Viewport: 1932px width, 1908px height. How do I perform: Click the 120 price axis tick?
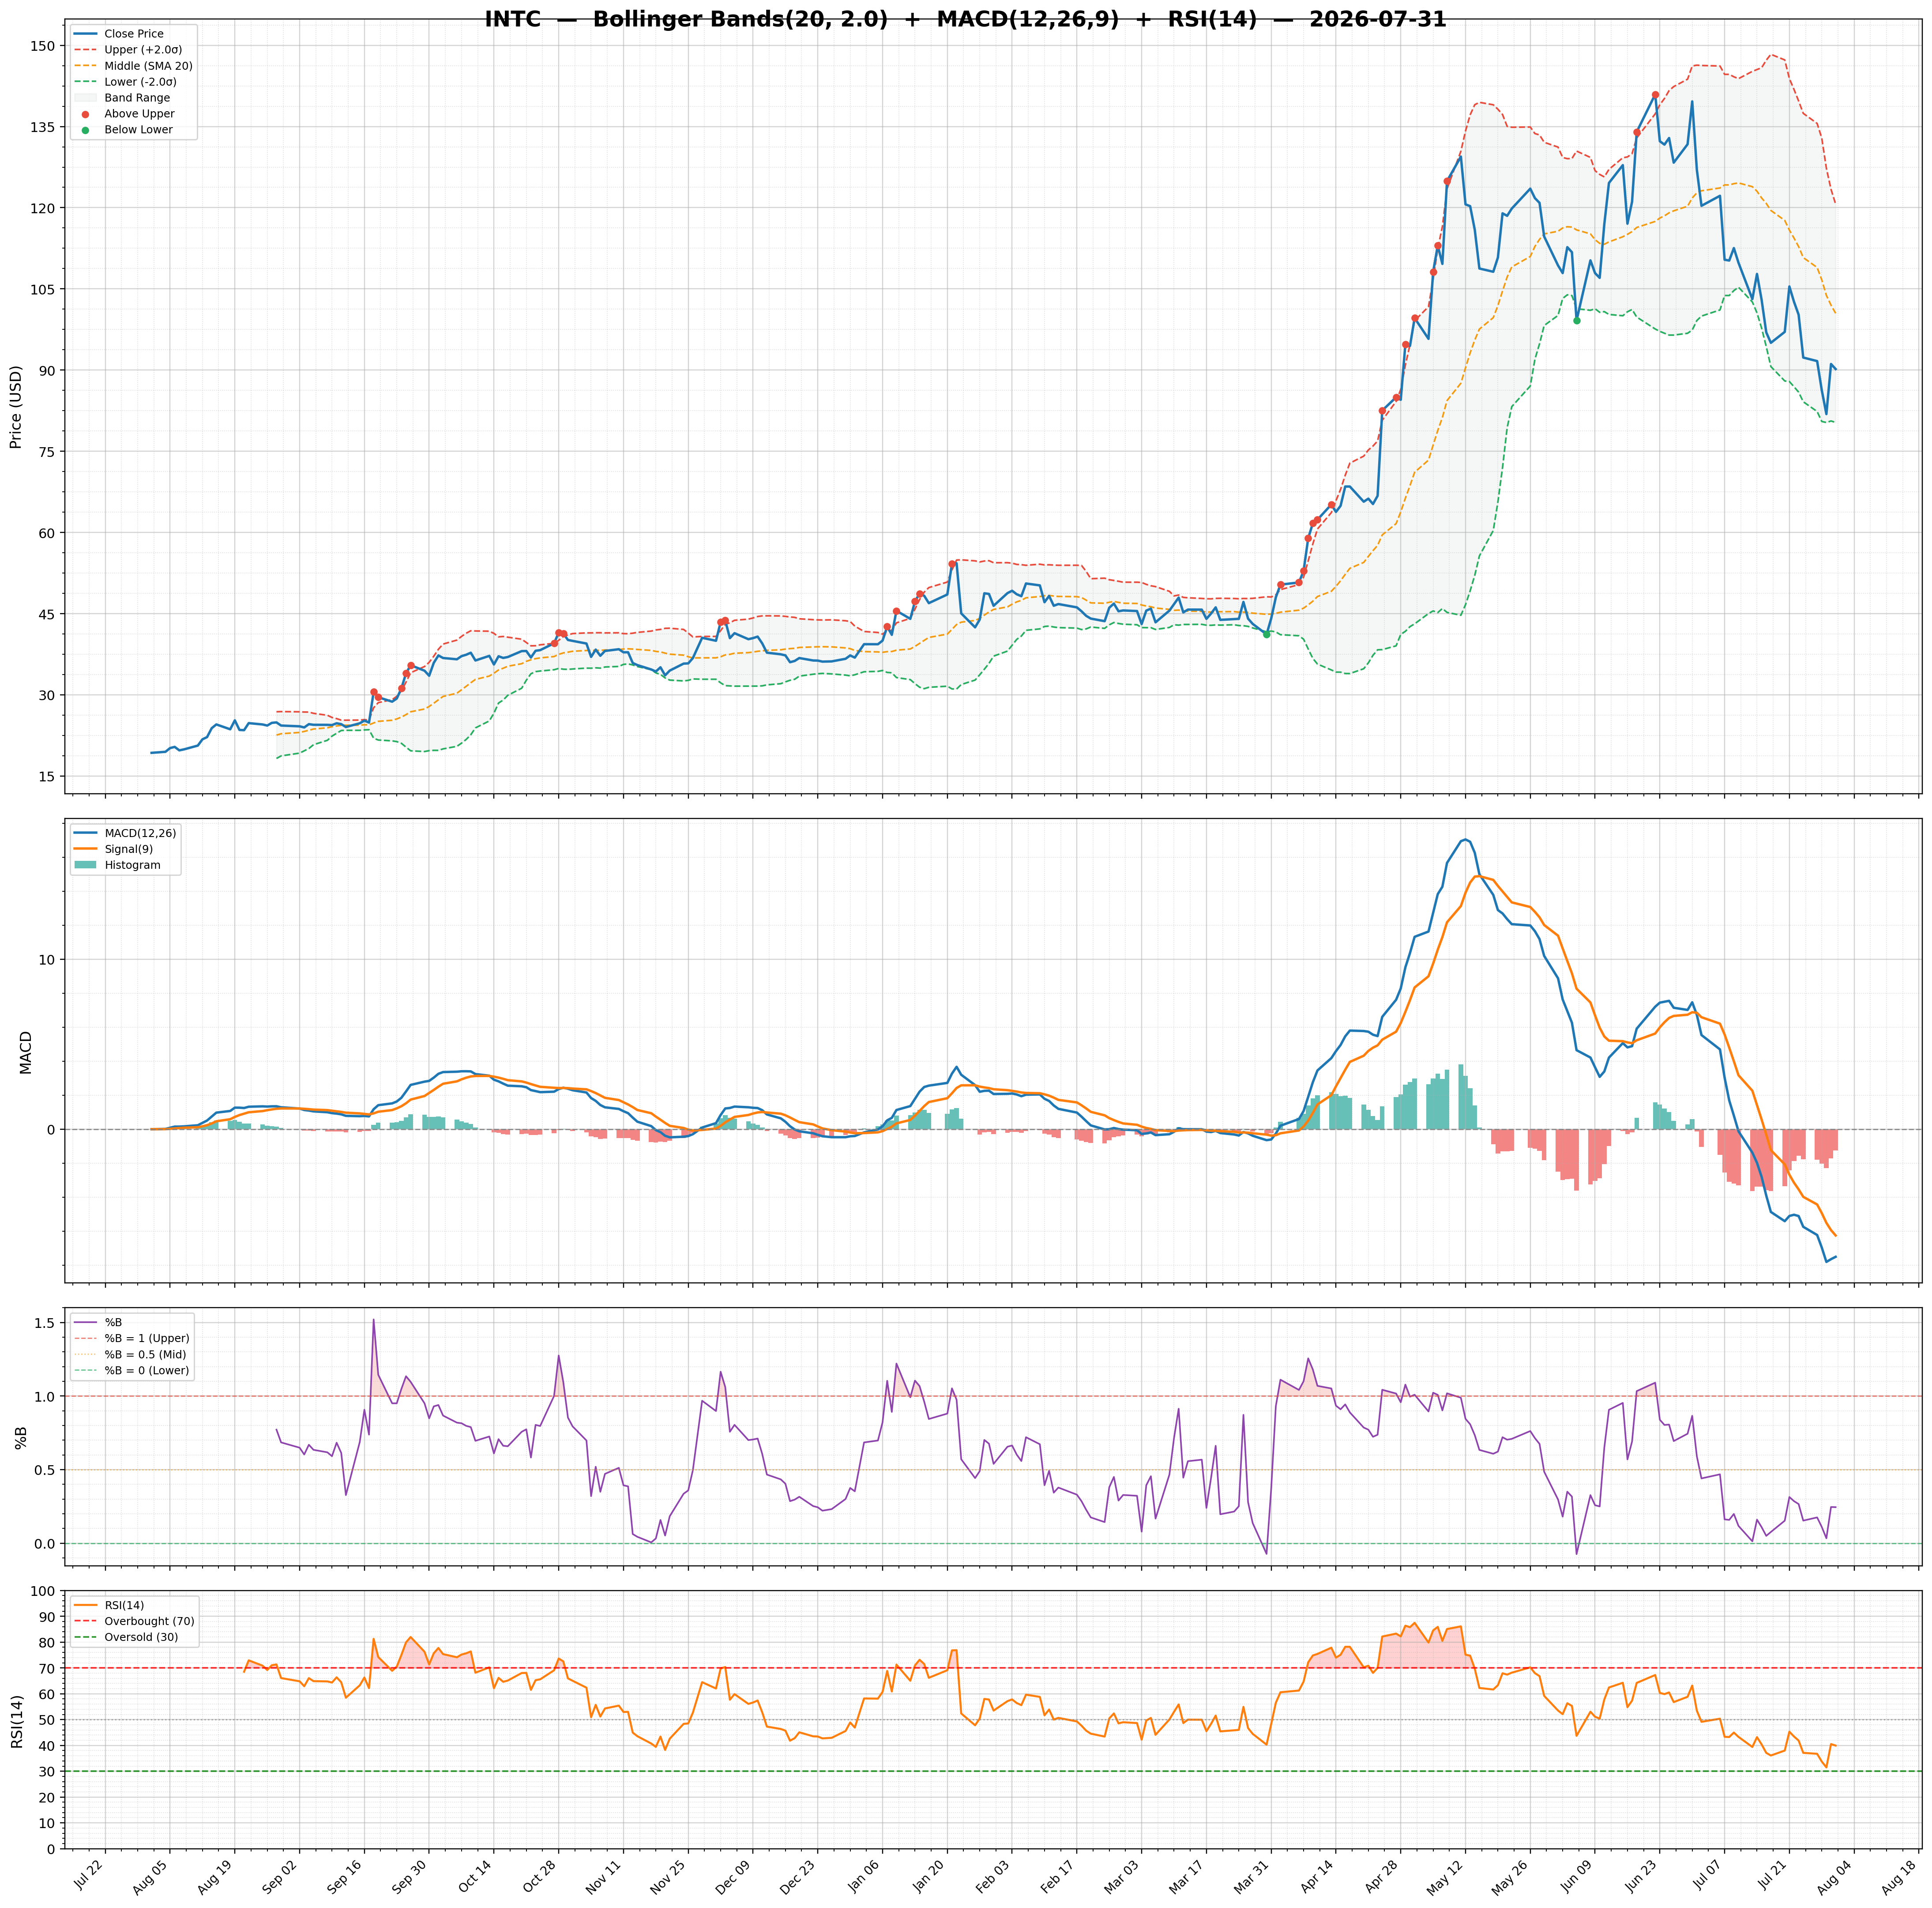click(42, 208)
